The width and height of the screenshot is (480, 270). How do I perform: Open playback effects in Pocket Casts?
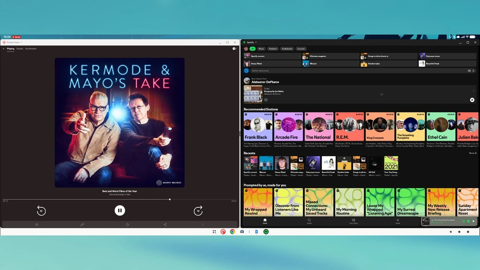[x=37, y=225]
